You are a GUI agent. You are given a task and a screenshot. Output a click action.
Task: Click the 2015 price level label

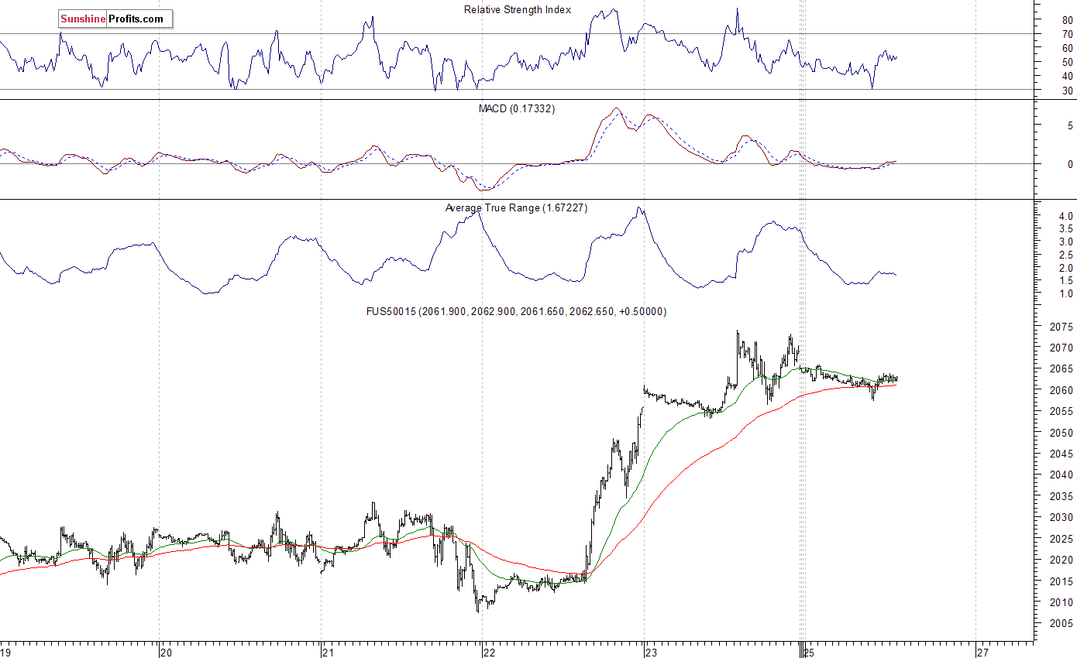click(1061, 581)
